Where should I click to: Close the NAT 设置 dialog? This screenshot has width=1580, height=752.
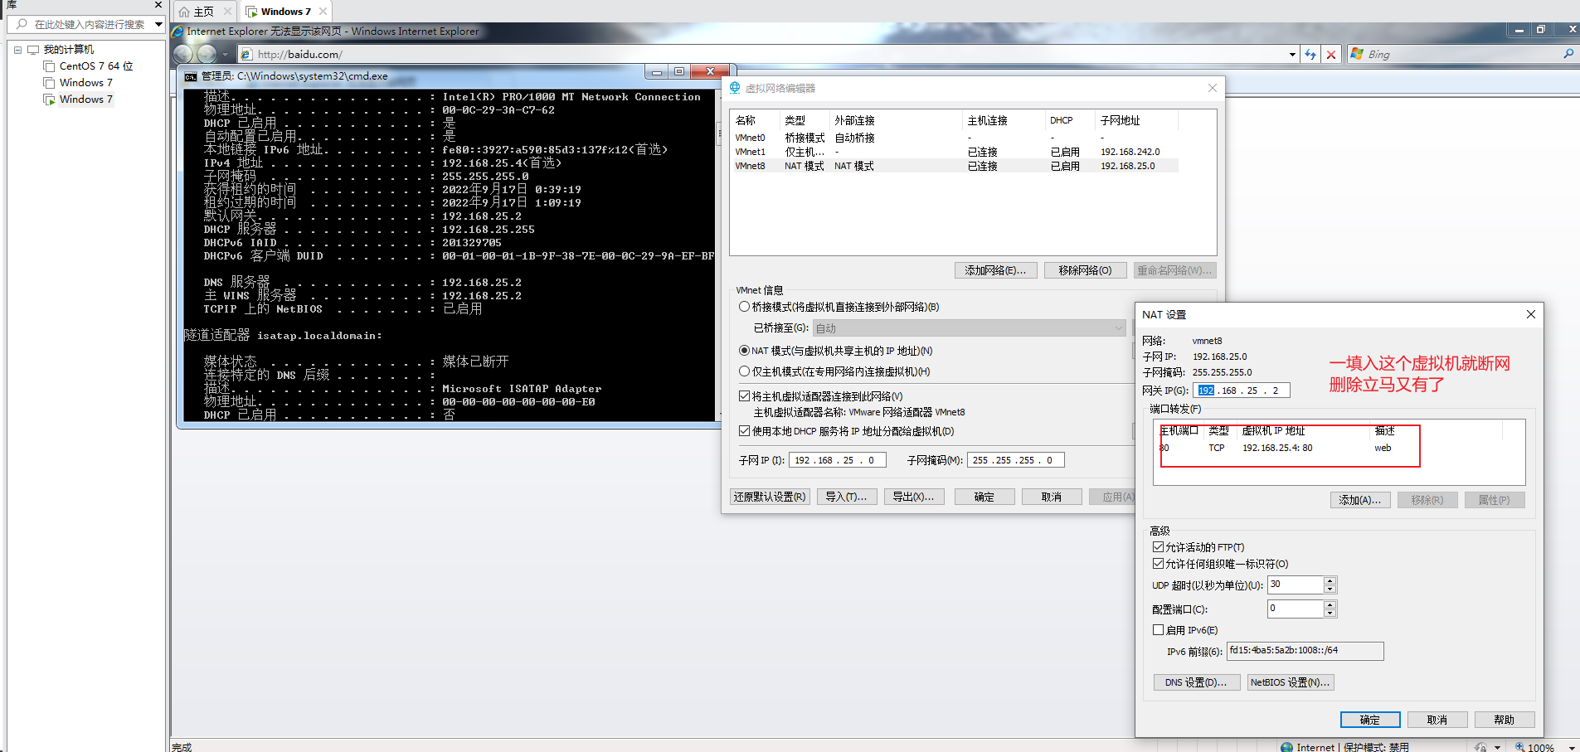coord(1531,314)
